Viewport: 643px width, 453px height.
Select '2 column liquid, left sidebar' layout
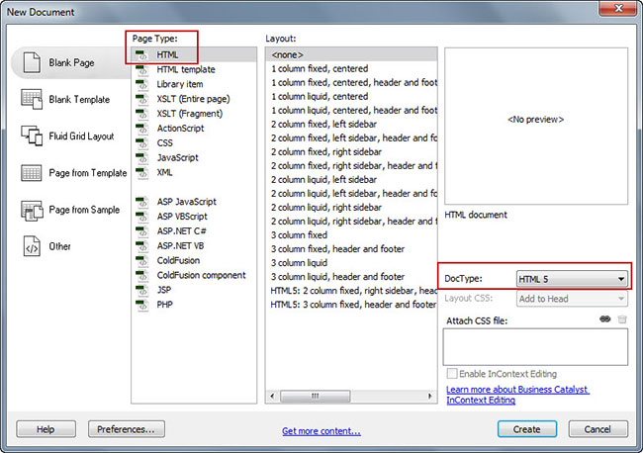pyautogui.click(x=351, y=180)
